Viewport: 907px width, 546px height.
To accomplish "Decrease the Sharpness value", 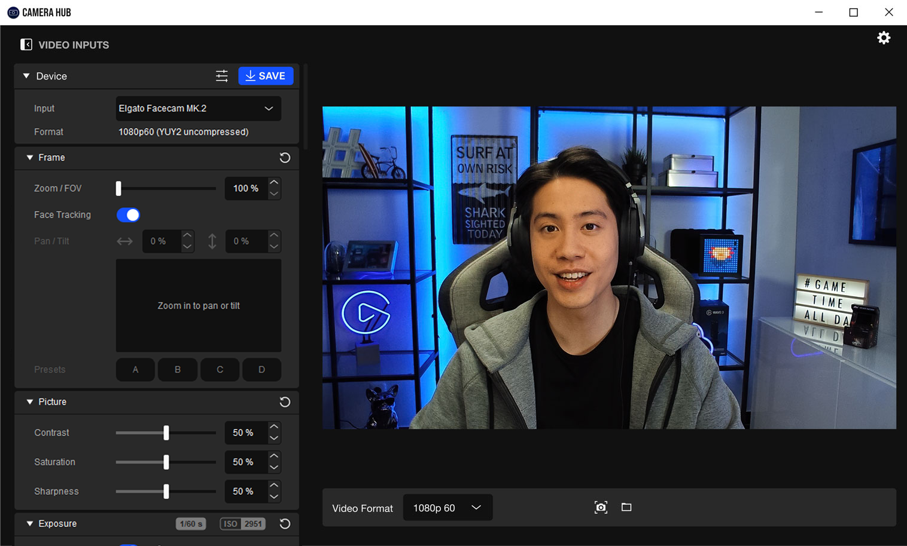I will point(274,496).
